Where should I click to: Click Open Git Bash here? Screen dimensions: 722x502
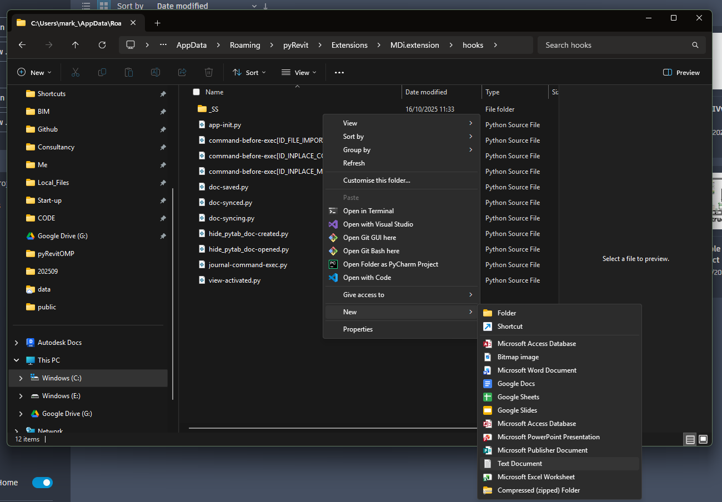[x=371, y=251]
